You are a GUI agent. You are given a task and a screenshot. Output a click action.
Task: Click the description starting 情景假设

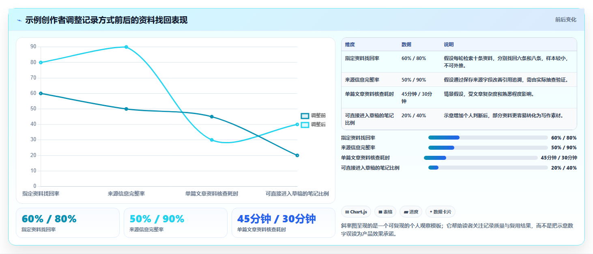[x=489, y=94]
